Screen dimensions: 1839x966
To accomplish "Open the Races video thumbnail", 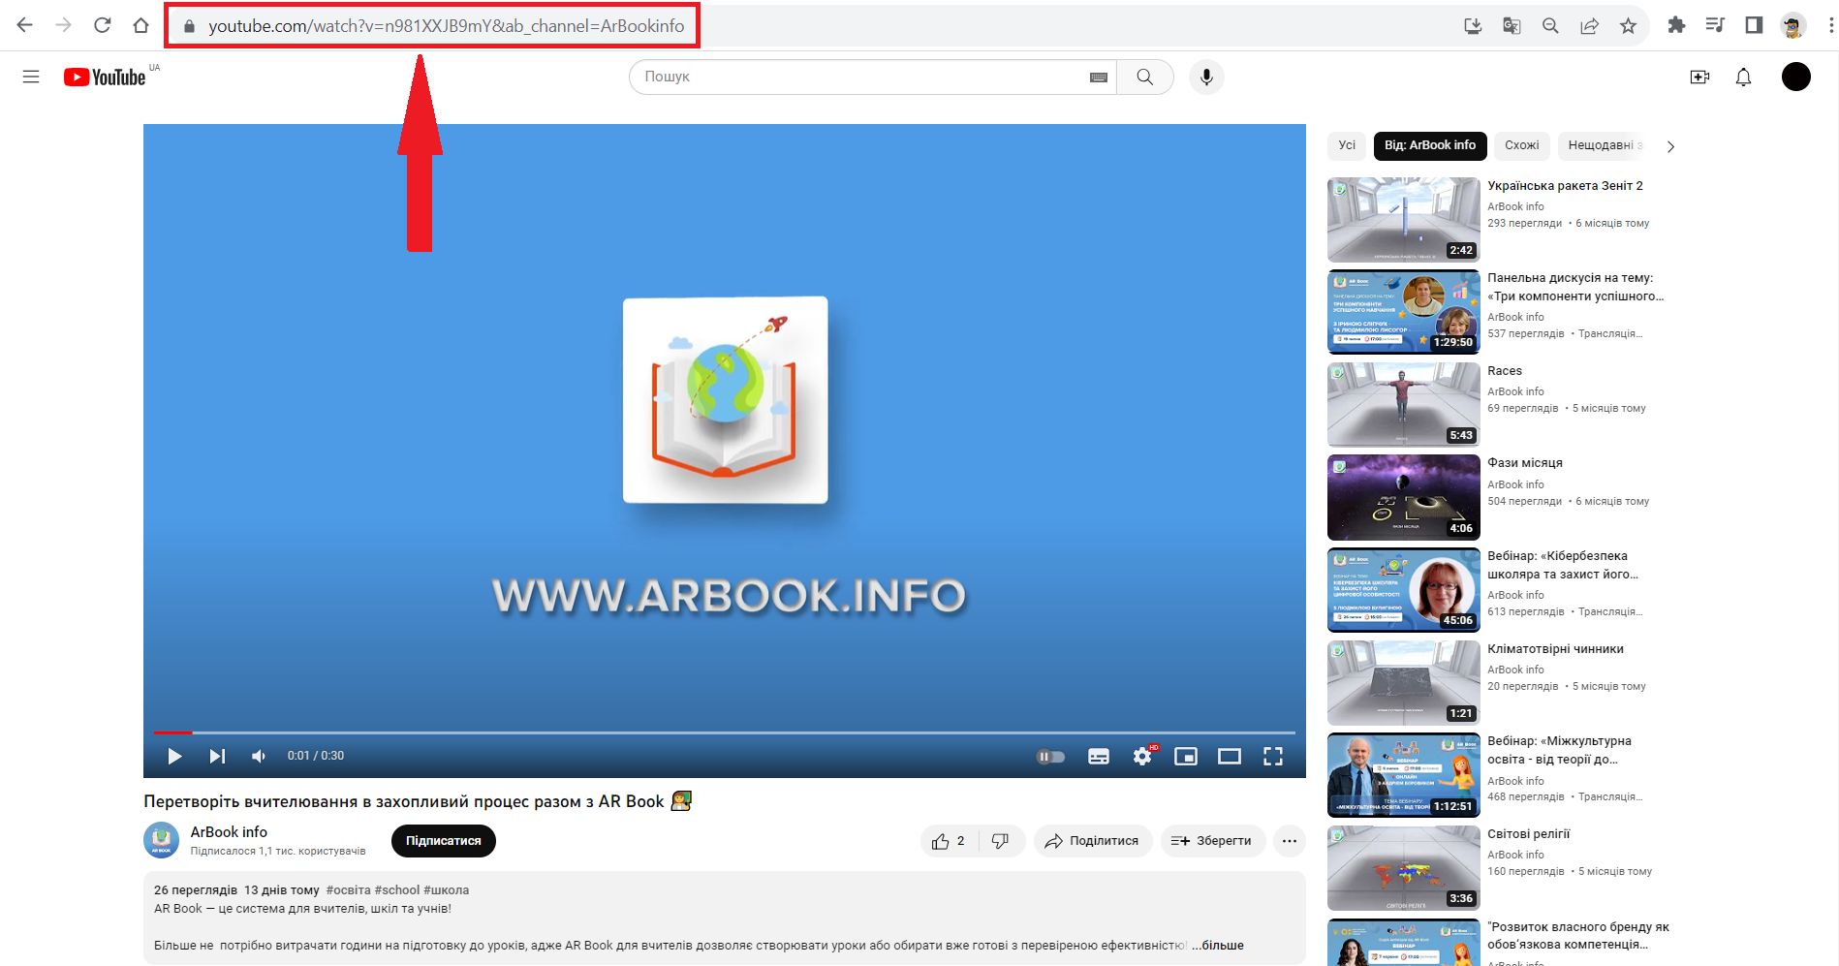I will click(x=1404, y=404).
